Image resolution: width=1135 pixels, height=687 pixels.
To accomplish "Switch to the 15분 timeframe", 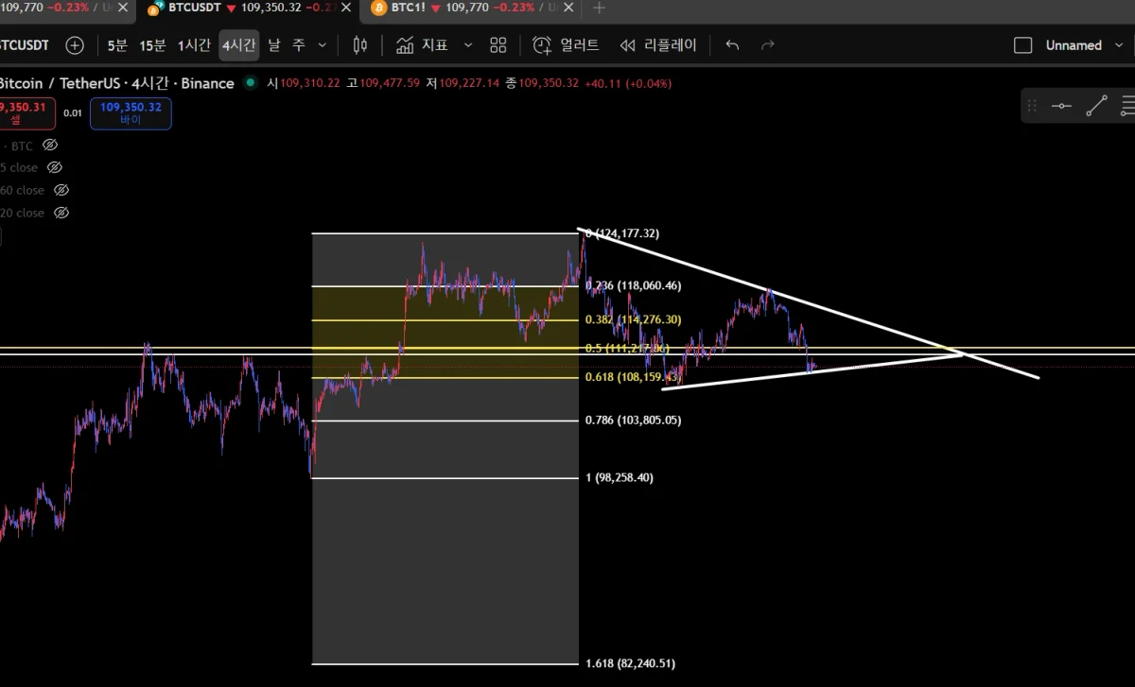I will 152,45.
